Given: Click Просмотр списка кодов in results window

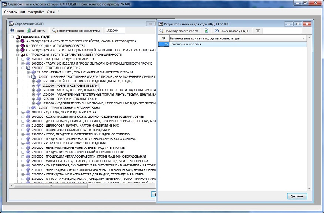Looking at the screenshot, I should click(x=178, y=31).
